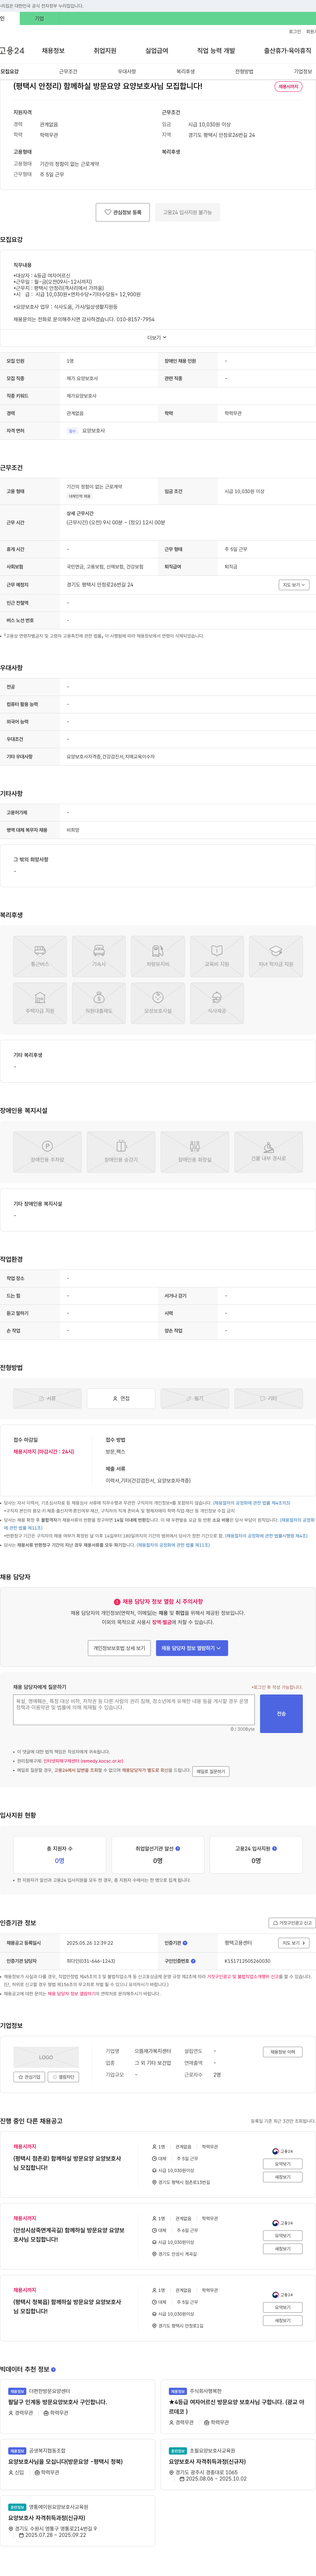Click info icon beside 빅데이터 추천 정보

(x=53, y=2369)
